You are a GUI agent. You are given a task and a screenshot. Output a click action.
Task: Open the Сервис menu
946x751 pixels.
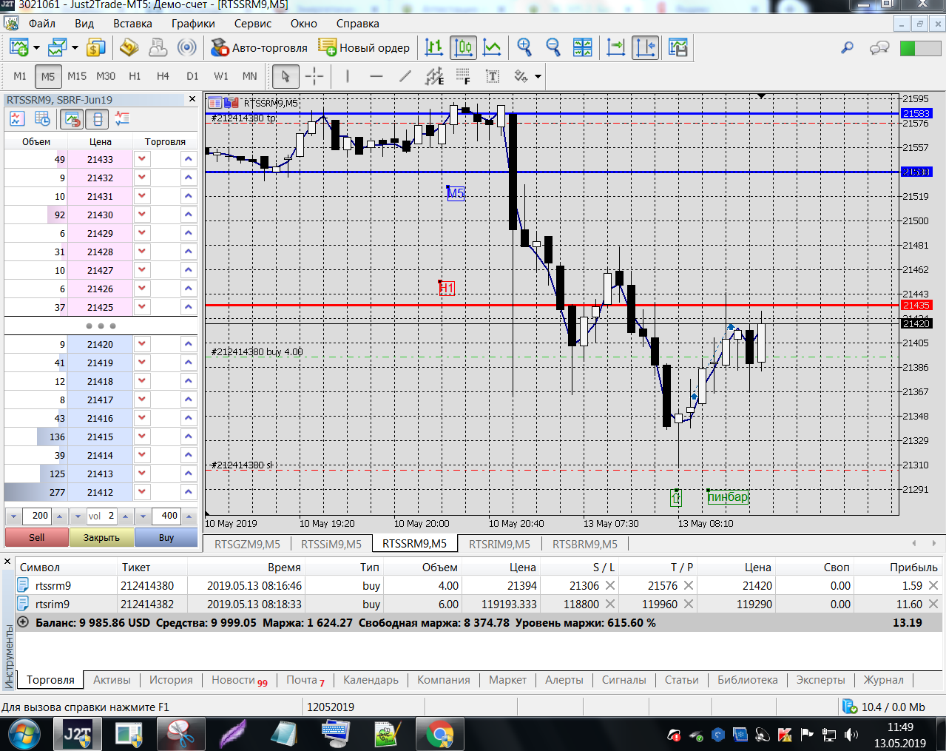[252, 23]
